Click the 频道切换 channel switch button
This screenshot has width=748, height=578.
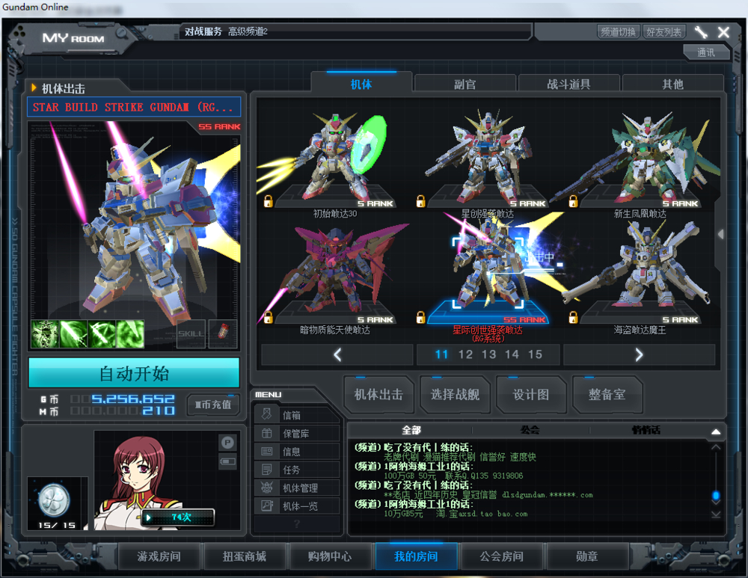[619, 32]
